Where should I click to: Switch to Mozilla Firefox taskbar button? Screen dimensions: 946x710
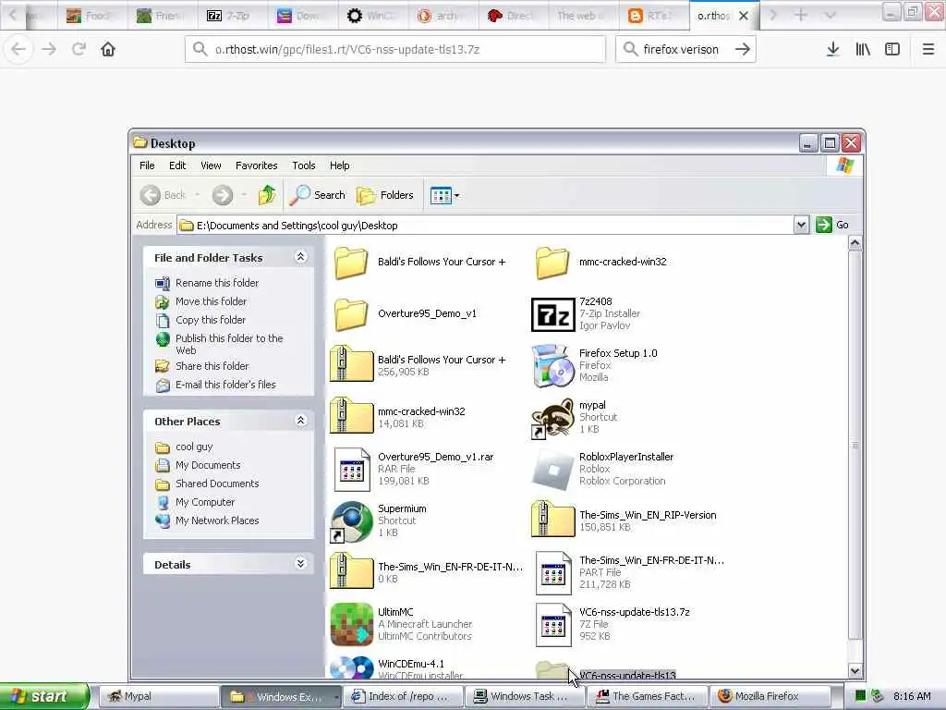[x=770, y=697]
